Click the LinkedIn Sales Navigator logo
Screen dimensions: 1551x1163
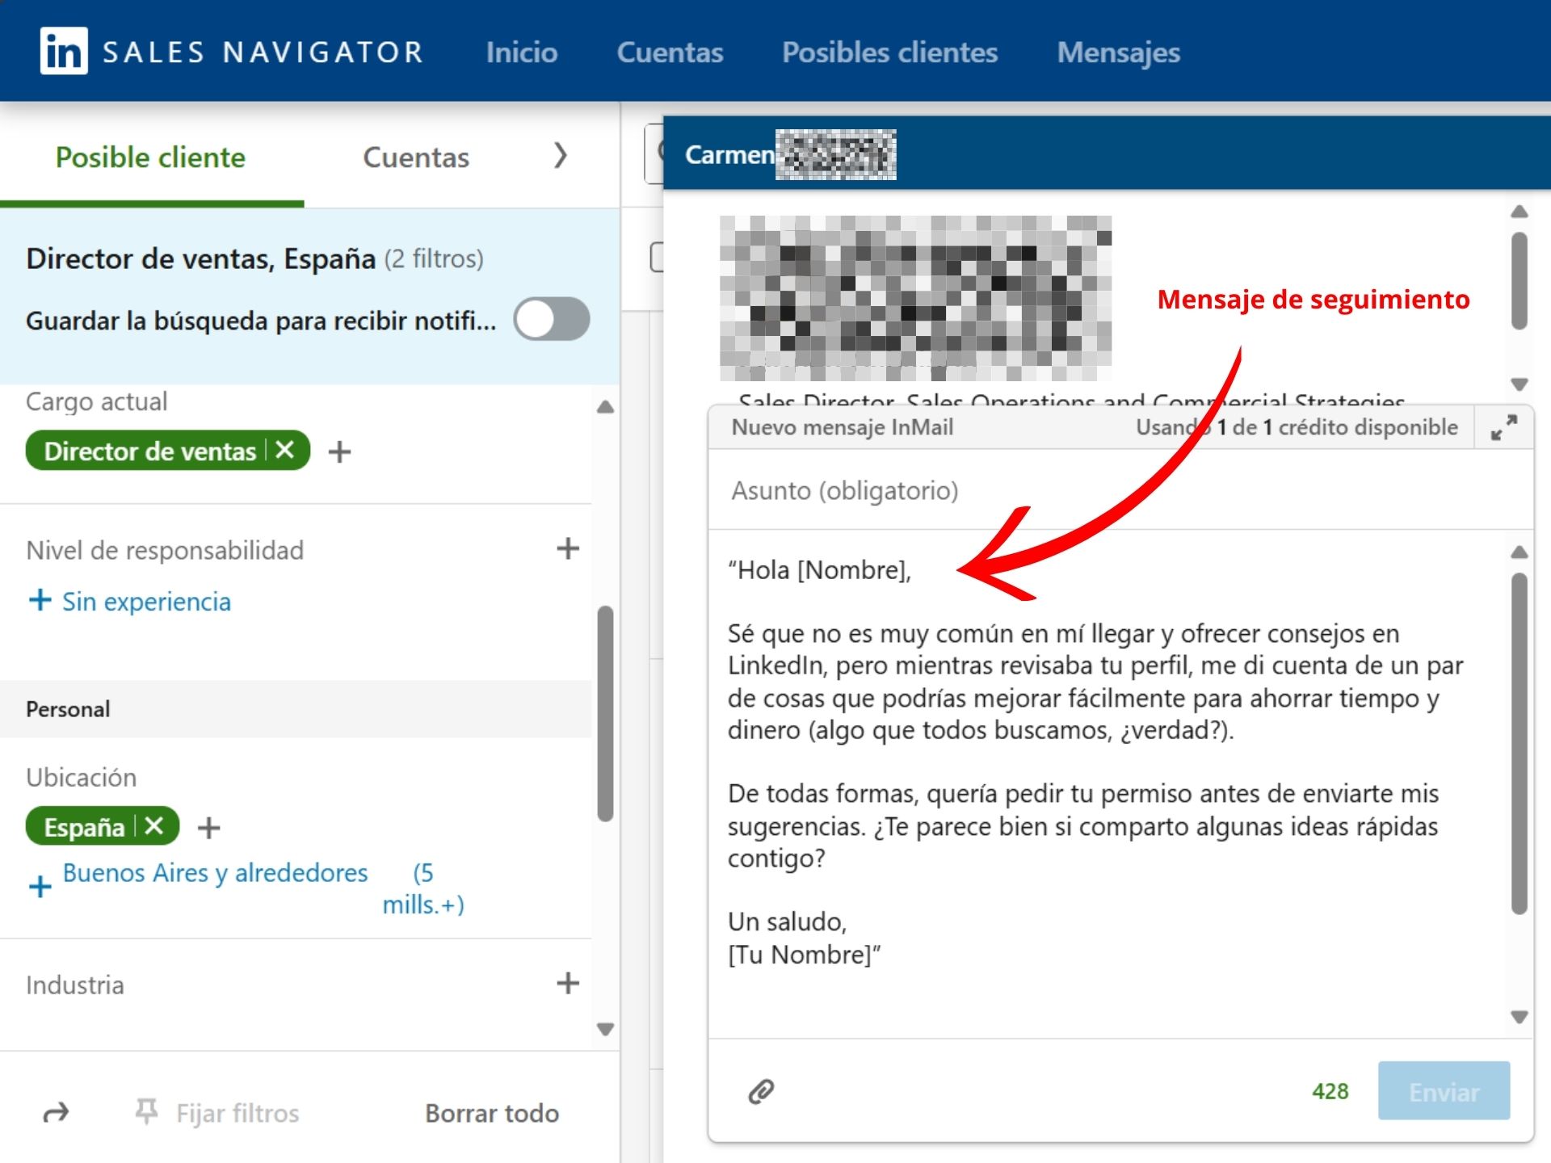coord(233,51)
